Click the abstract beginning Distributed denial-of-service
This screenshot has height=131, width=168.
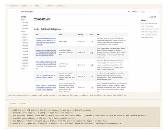click(112, 42)
